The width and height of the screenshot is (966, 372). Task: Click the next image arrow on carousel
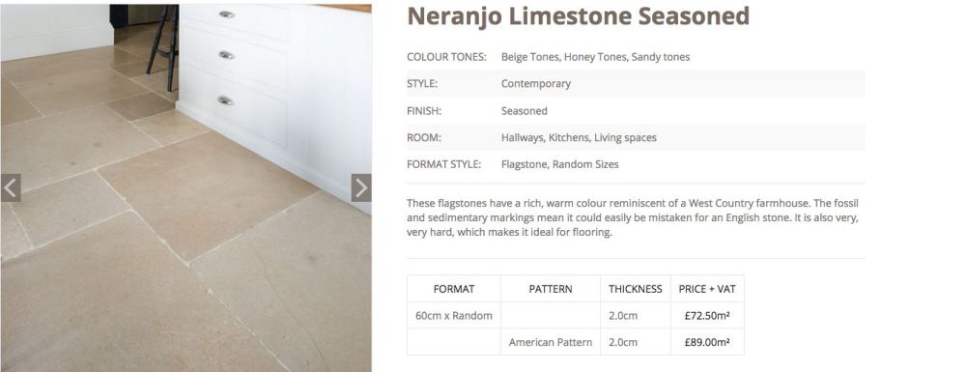[x=361, y=187]
